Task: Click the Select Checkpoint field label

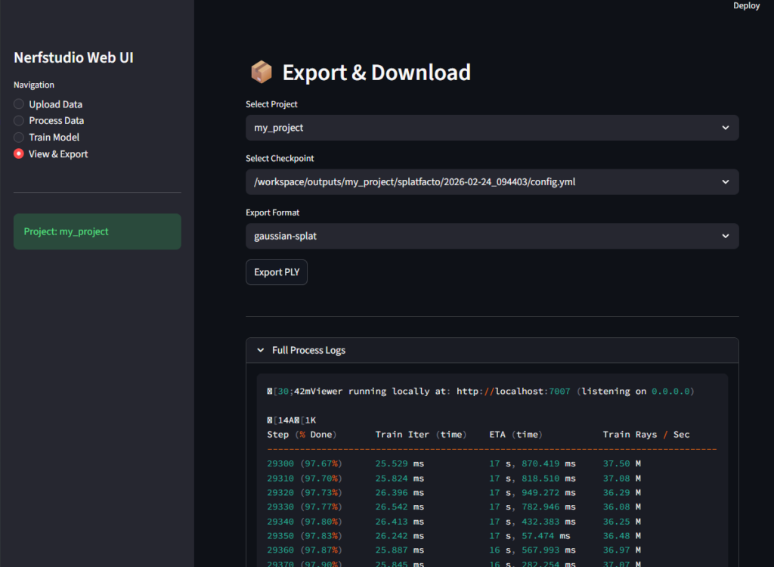Action: click(x=280, y=159)
